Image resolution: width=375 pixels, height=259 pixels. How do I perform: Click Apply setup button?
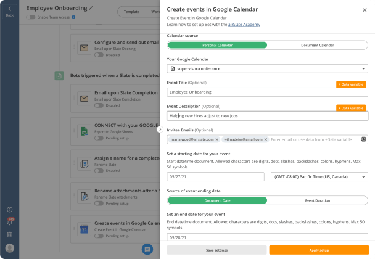[319, 250]
